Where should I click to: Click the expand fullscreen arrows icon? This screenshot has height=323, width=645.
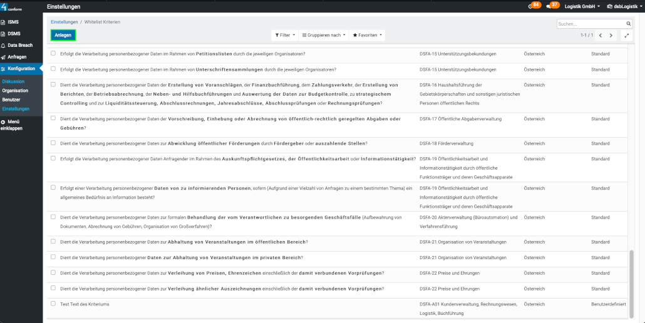pyautogui.click(x=627, y=36)
